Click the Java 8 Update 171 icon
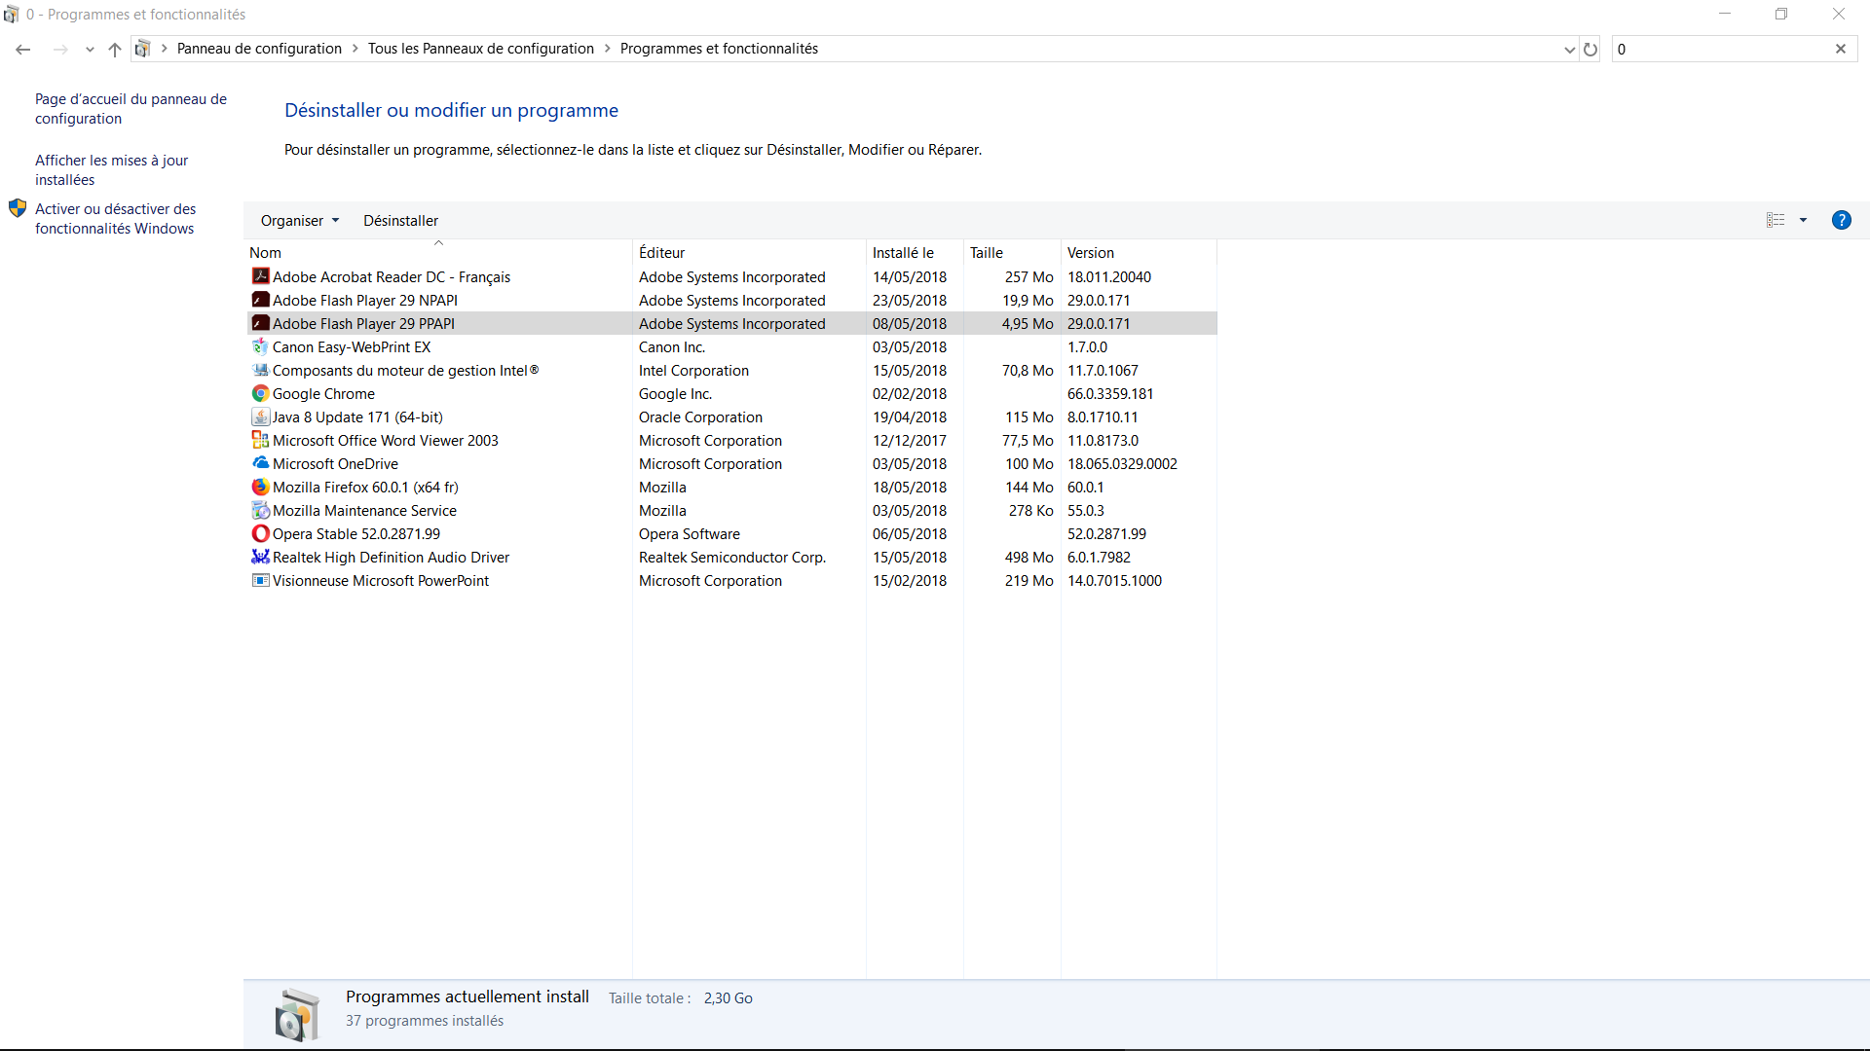Screen dimensions: 1870x1051 point(260,417)
